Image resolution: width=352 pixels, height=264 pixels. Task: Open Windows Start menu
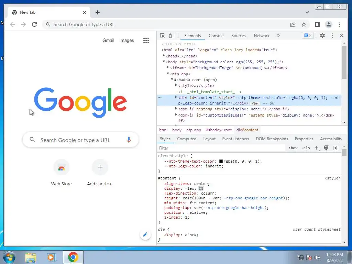9,257
